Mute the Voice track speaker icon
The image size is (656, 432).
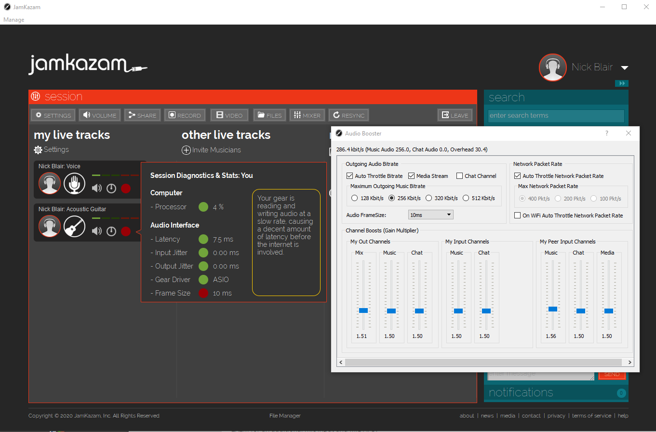(x=97, y=189)
